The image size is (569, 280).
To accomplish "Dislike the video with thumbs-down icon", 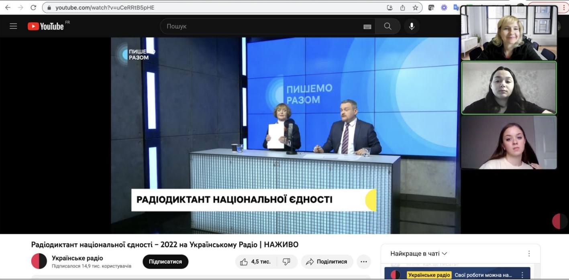I will coord(286,262).
